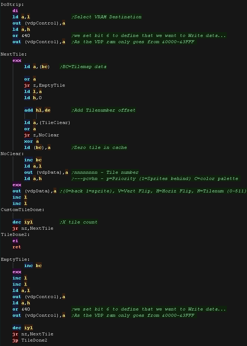Click the ';X tile count' comment
247x346 pixels.
click(79, 222)
